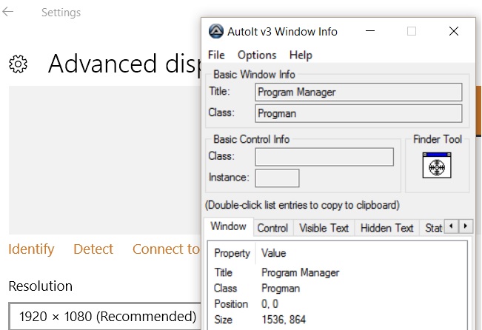Open the Options menu
Screen dimensions: 482x330
pyautogui.click(x=257, y=55)
